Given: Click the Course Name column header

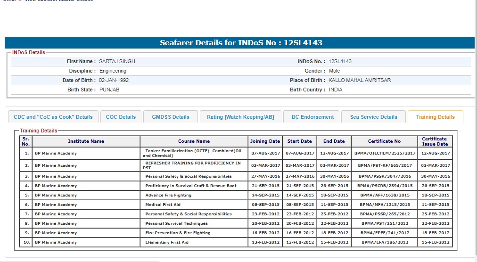Looking at the screenshot, I should (x=194, y=141).
